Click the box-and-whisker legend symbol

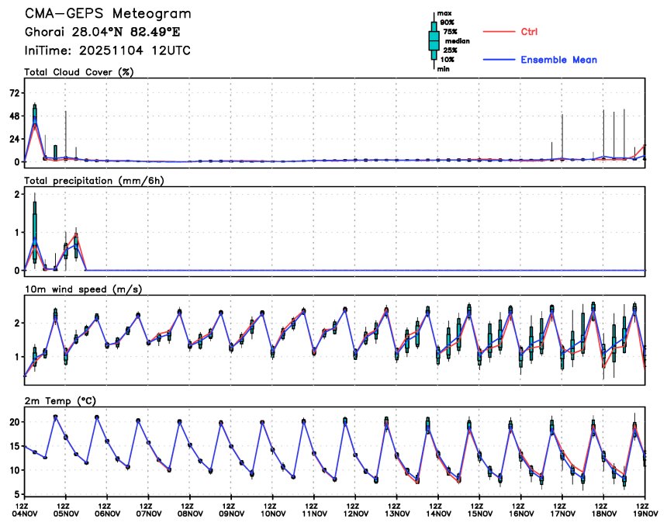(x=434, y=41)
